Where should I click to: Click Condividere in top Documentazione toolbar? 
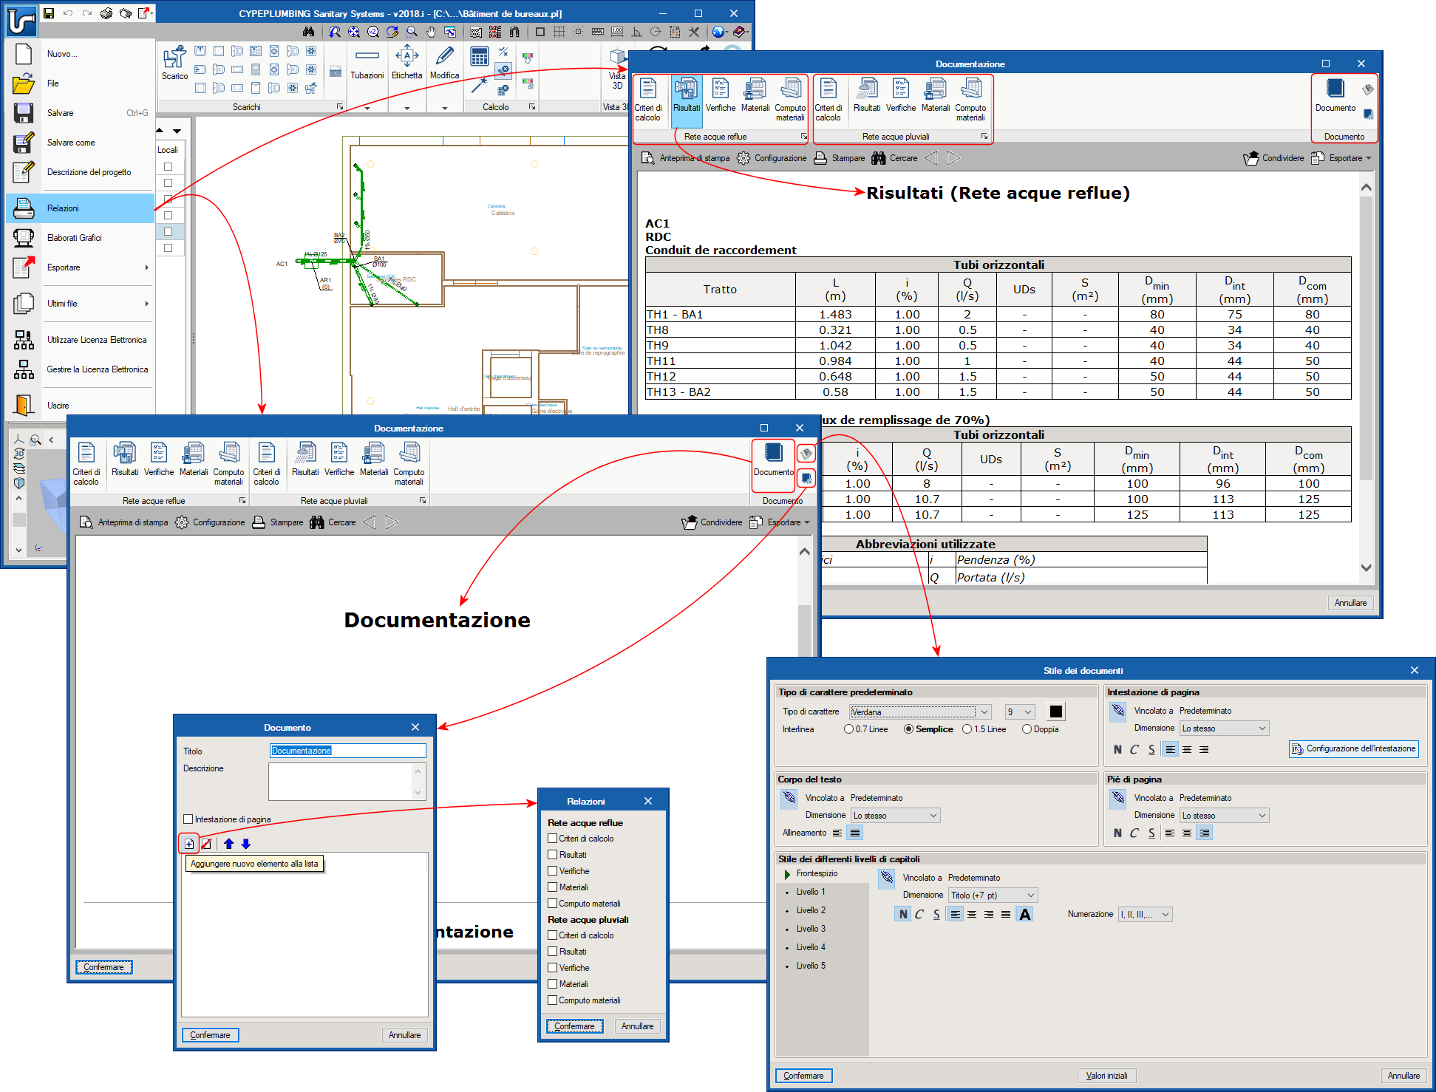pos(1273,158)
